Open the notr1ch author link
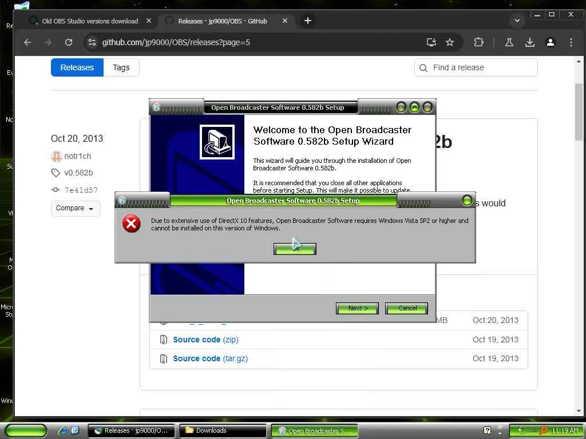The width and height of the screenshot is (586, 439). click(77, 156)
